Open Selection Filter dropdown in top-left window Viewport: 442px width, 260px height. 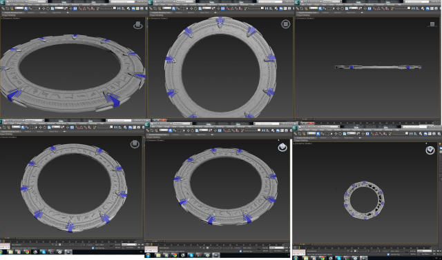pyautogui.click(x=19, y=8)
